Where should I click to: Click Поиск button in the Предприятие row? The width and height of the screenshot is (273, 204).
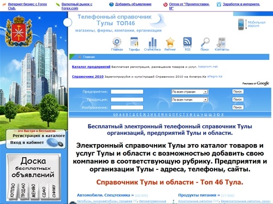(238, 91)
